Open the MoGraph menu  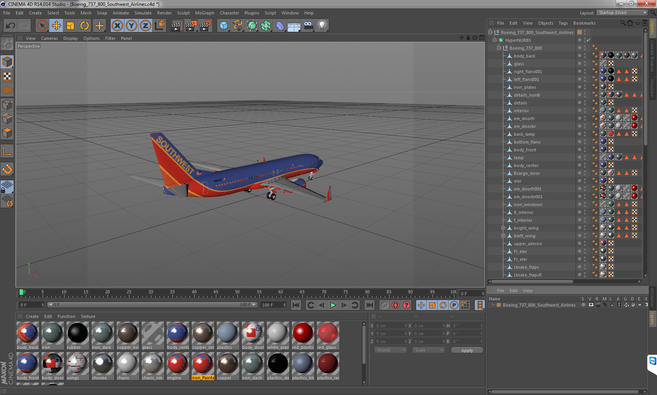click(205, 13)
